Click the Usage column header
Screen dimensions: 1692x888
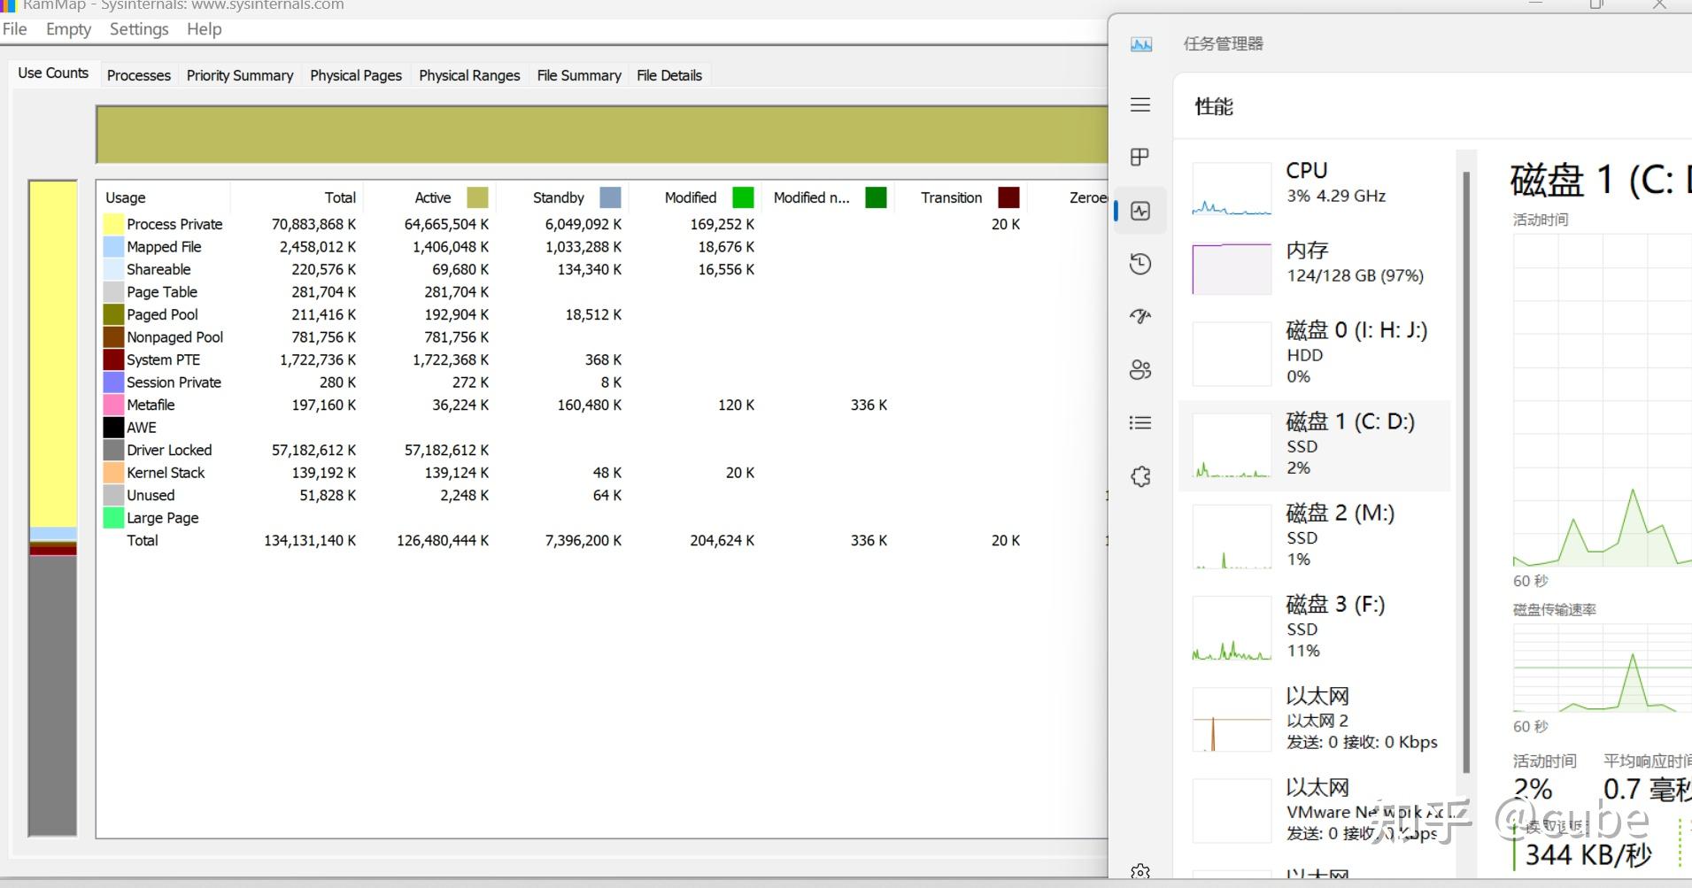point(164,197)
